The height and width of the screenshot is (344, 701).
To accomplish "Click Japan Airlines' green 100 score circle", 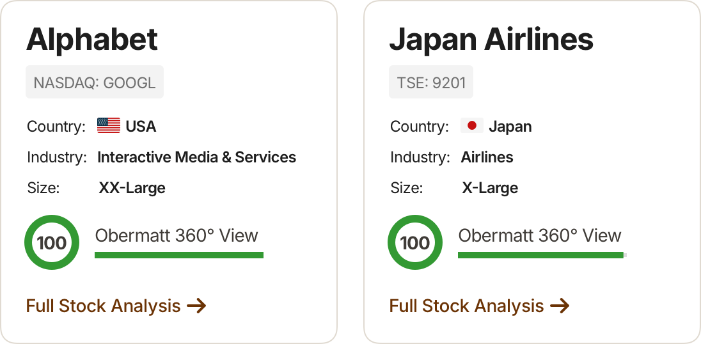I will coord(415,242).
